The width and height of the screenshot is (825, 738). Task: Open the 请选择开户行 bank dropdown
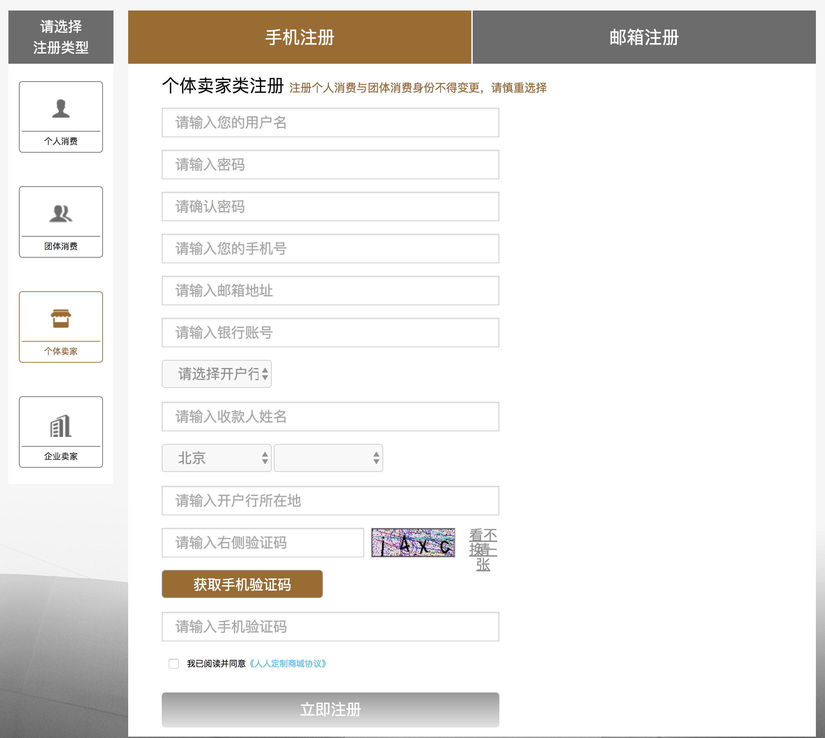click(x=217, y=374)
